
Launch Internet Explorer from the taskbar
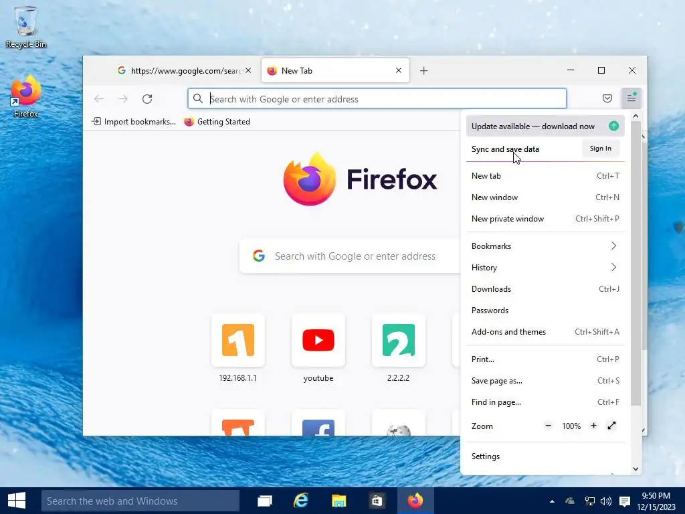click(x=301, y=501)
